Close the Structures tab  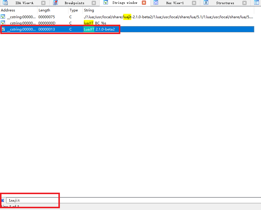(x=244, y=3)
